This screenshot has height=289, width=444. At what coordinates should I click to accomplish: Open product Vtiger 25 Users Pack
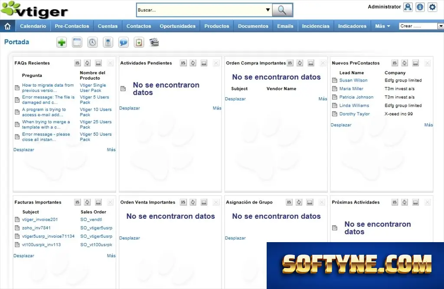point(96,125)
